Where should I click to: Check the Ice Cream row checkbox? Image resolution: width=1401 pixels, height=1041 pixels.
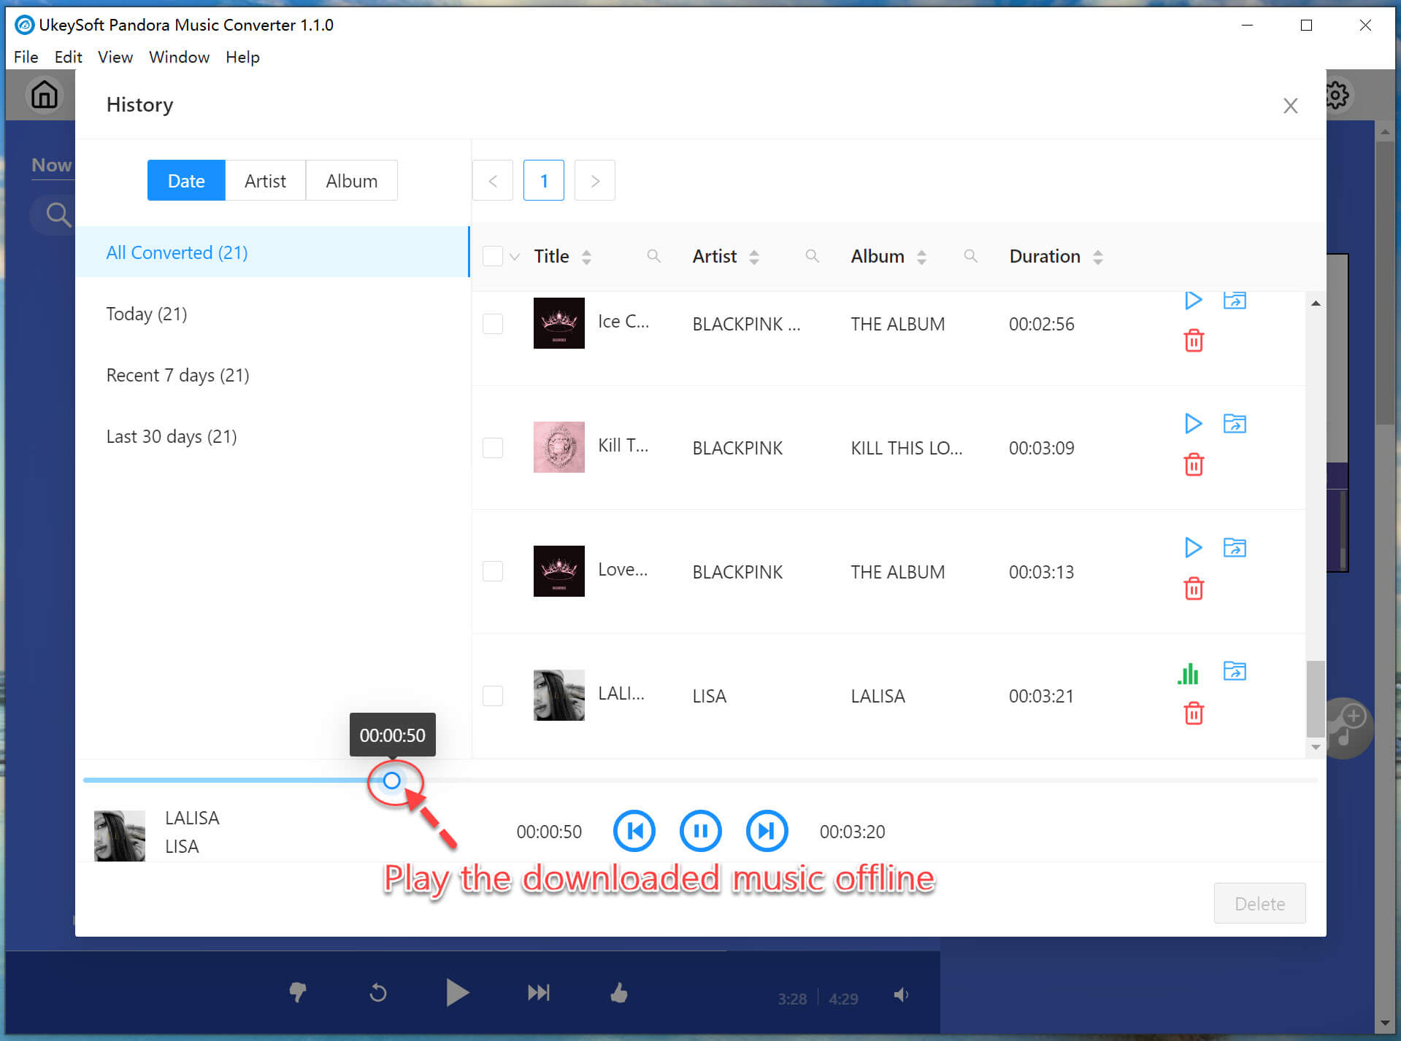point(493,323)
